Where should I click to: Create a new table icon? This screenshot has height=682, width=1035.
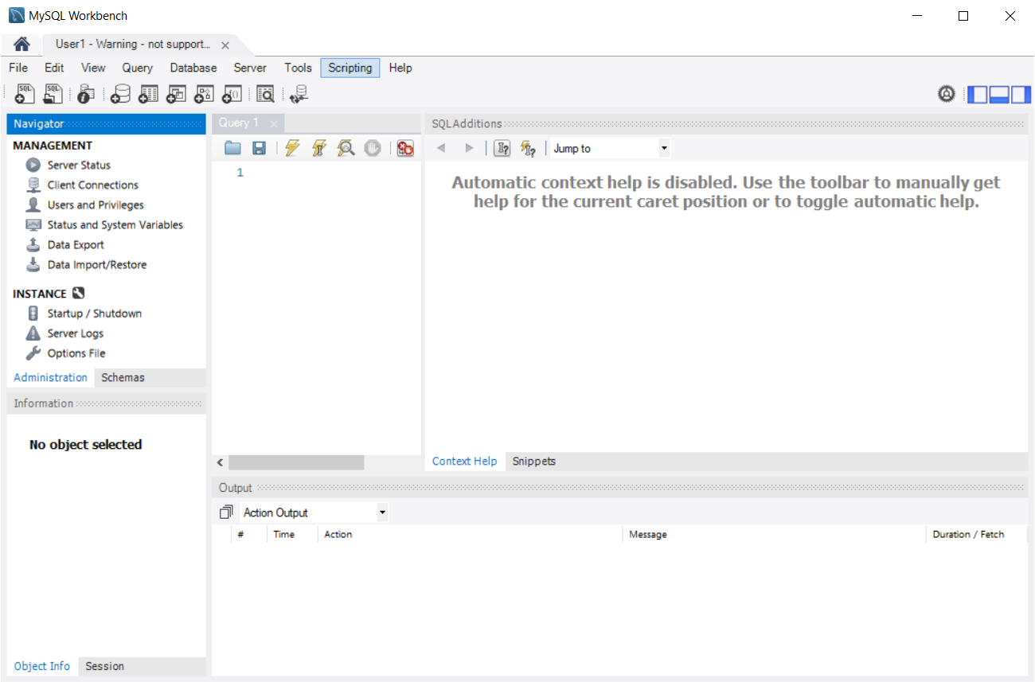point(148,94)
